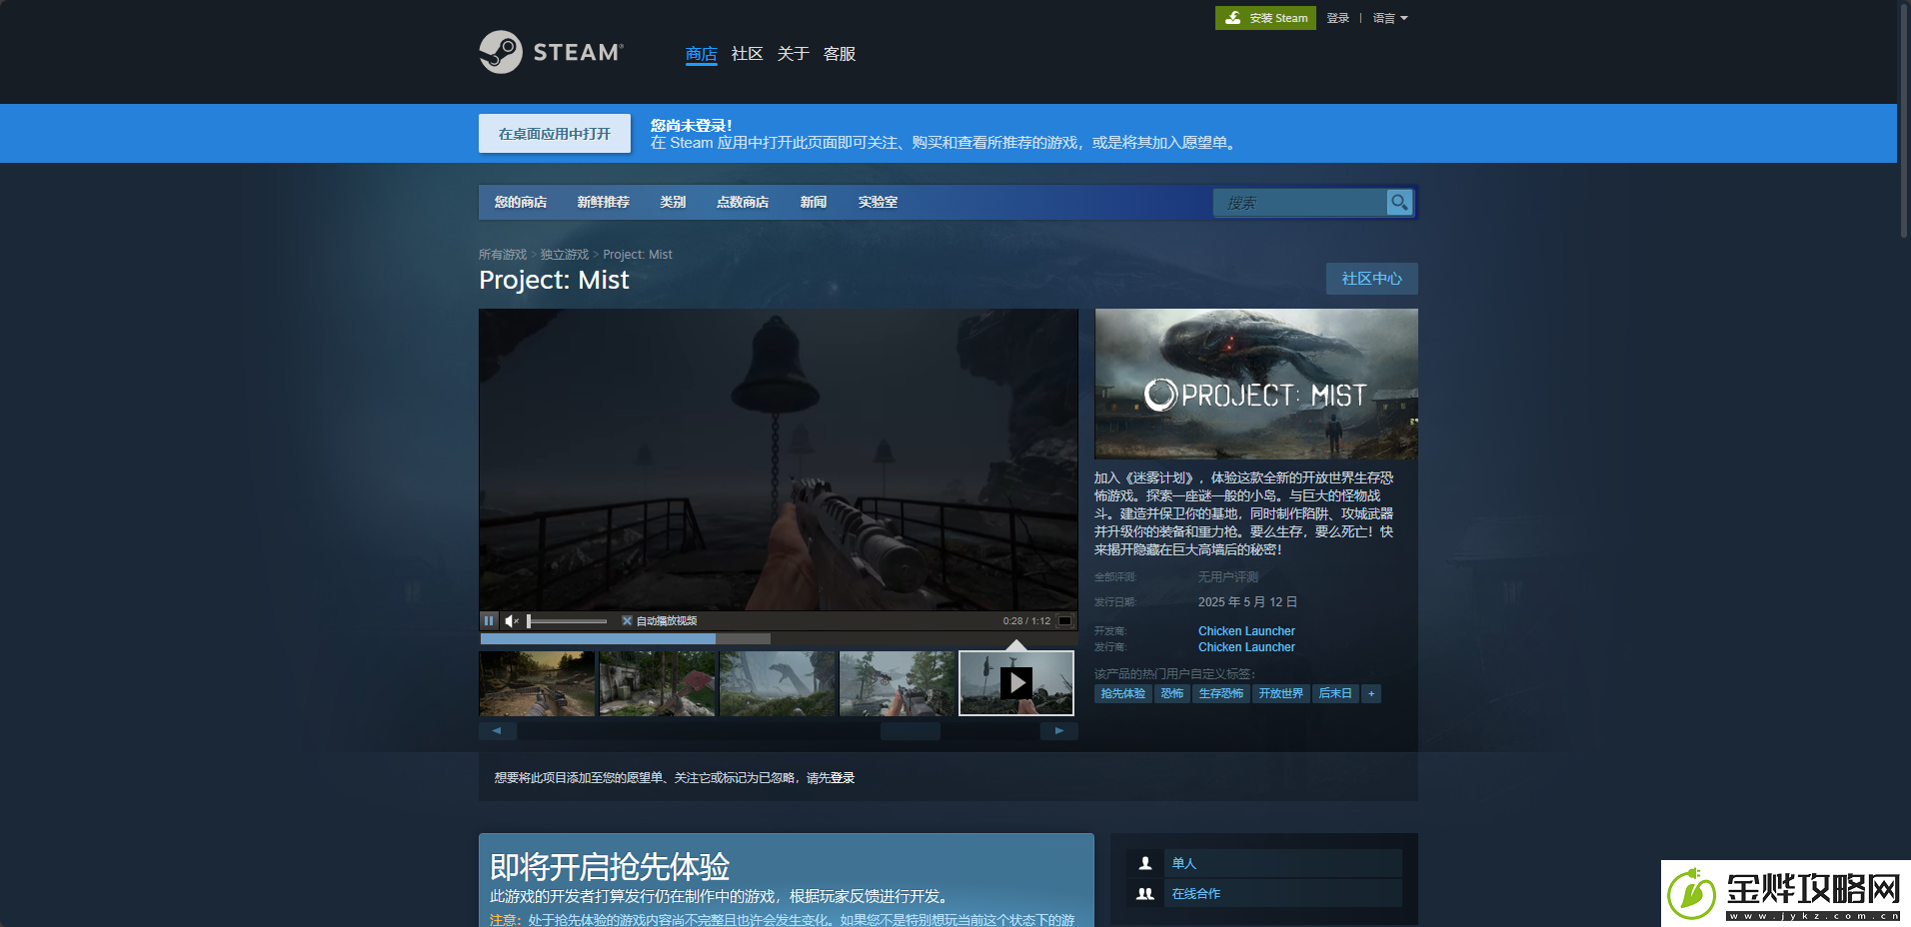Viewport: 1911px width, 927px height.
Task: Toggle fullscreen on the video player
Action: (x=1065, y=620)
